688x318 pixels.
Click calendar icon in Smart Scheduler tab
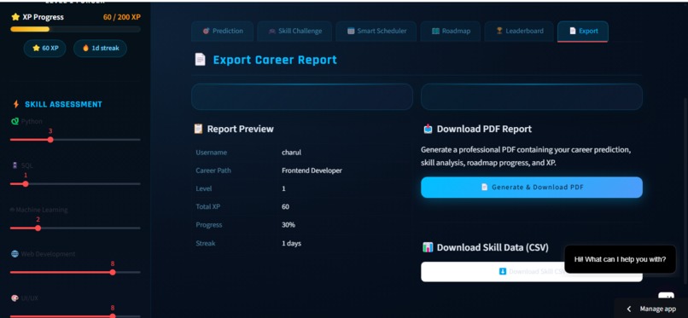point(351,31)
